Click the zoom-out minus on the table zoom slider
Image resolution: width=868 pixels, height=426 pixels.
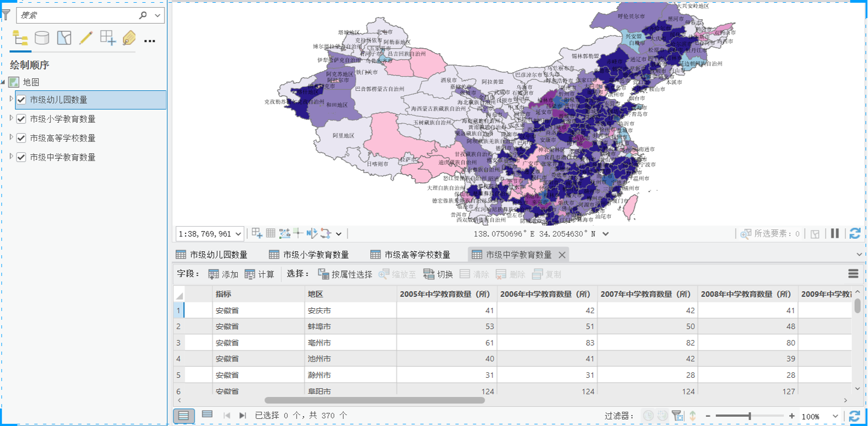tap(708, 416)
